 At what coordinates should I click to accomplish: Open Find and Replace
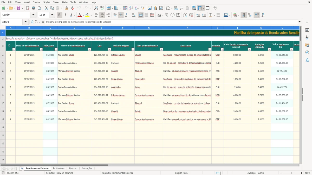click(x=96, y=8)
